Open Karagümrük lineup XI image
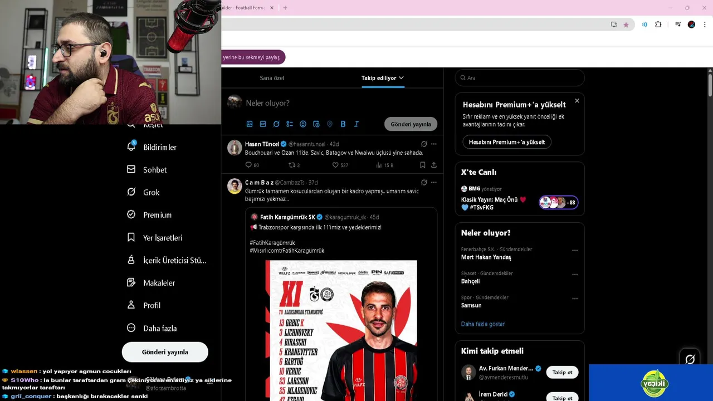Image resolution: width=713 pixels, height=401 pixels. (341, 330)
